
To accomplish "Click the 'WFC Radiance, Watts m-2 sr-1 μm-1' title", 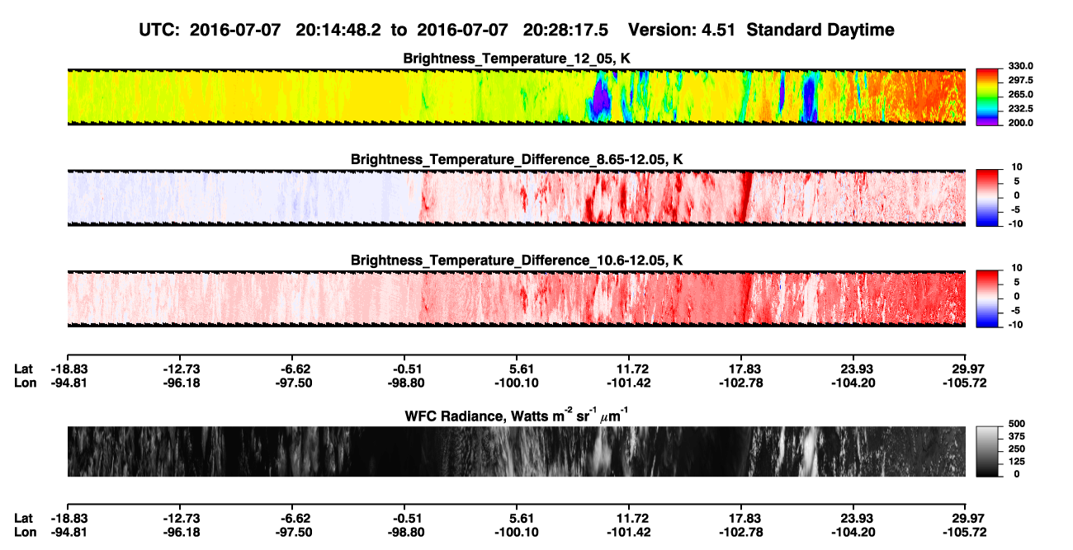I will [x=516, y=416].
